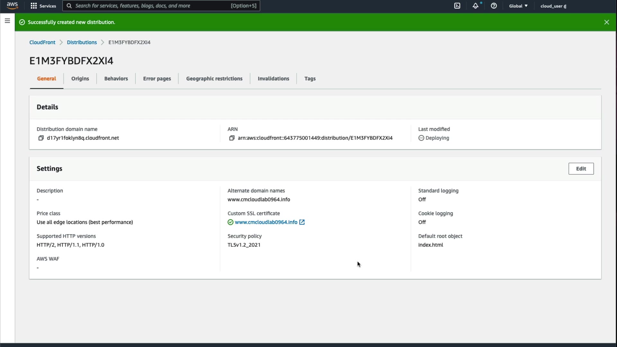The height and width of the screenshot is (347, 617).
Task: Open the Invalidations tab
Action: point(273,79)
